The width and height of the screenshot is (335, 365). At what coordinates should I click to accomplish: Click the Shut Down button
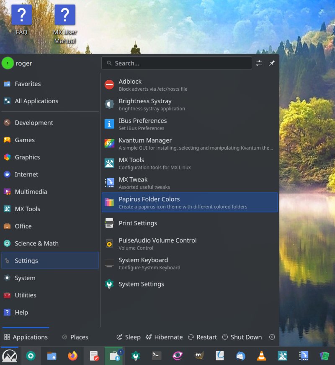(242, 337)
